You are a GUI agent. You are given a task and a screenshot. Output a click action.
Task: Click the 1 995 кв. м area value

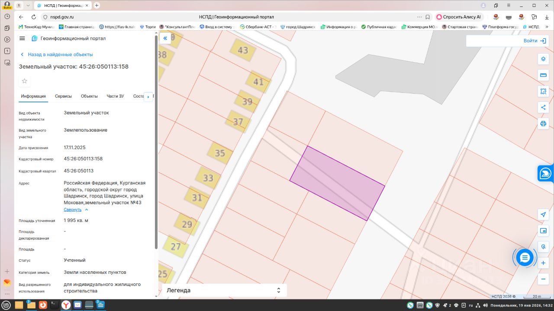(x=76, y=220)
